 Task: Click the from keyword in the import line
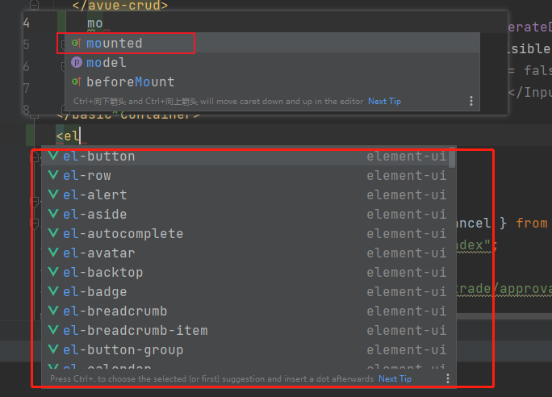[x=532, y=224]
